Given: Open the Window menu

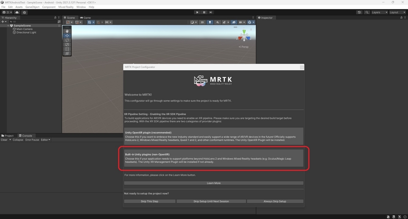Looking at the screenshot, I should [x=81, y=7].
